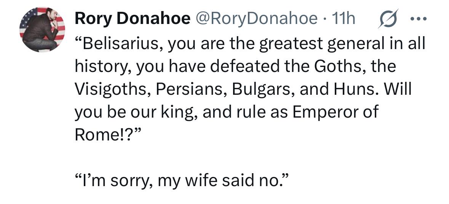Open the three-dot more options menu

419,19
